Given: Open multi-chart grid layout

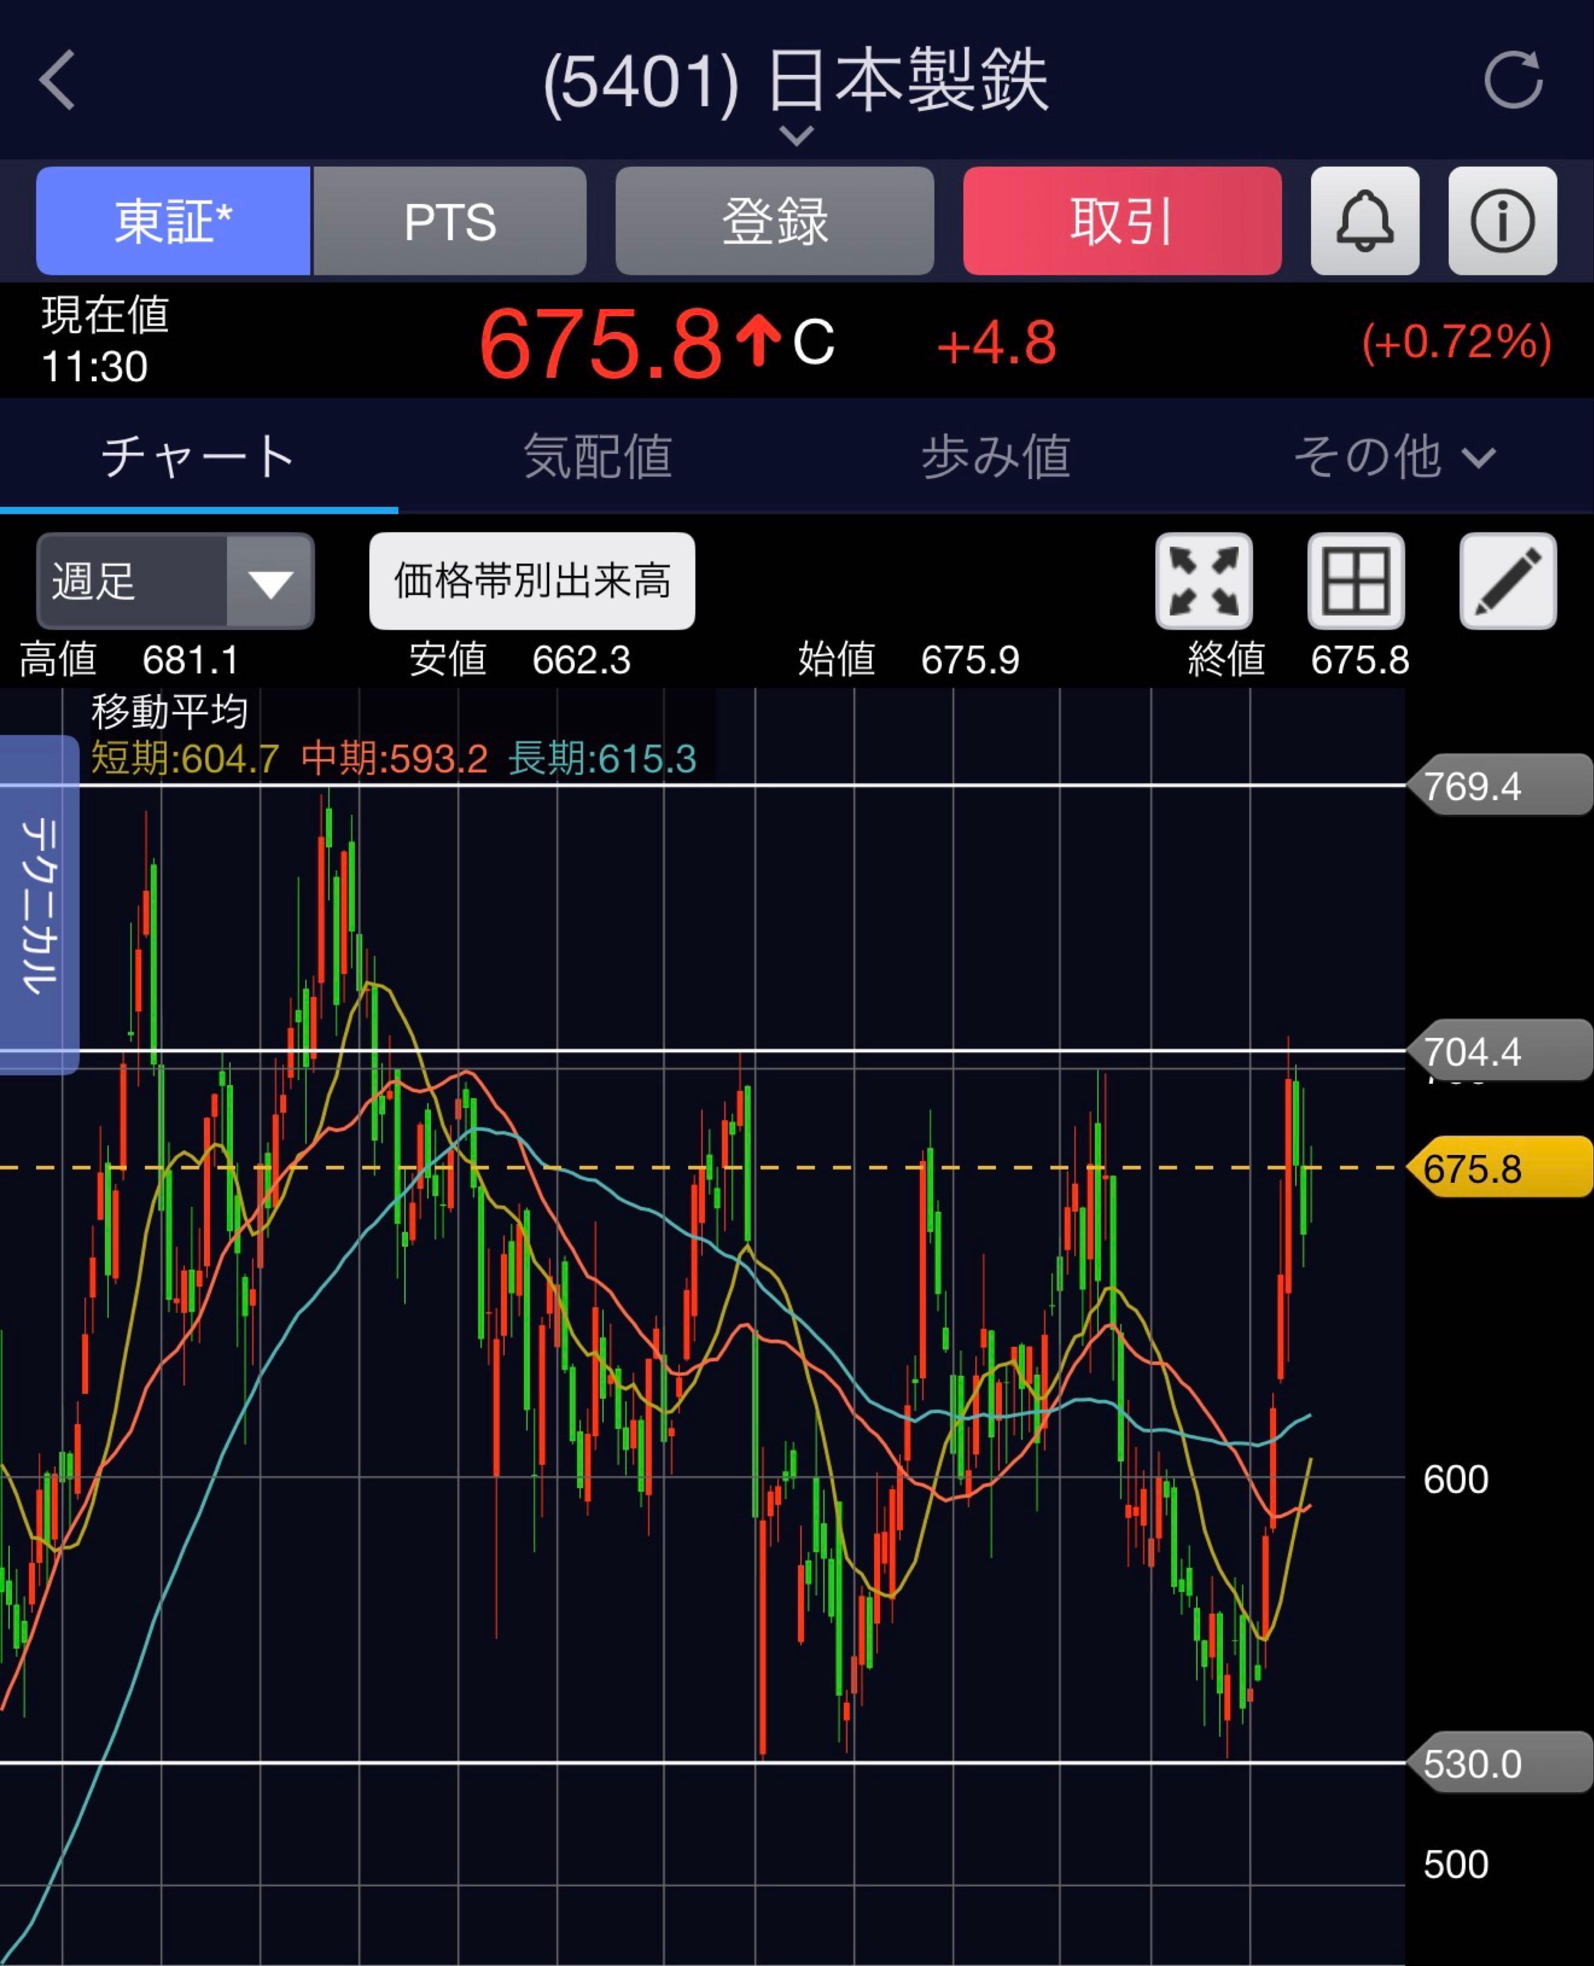Looking at the screenshot, I should pyautogui.click(x=1356, y=581).
